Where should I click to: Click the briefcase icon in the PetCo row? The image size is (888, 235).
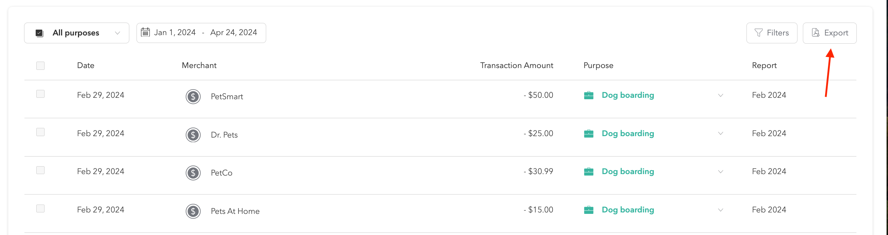click(588, 172)
